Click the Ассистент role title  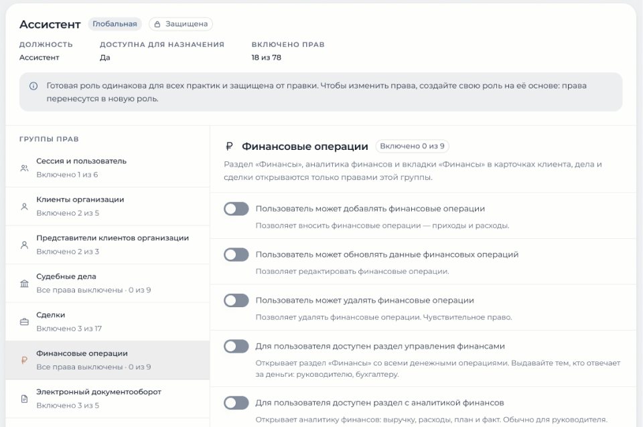point(50,25)
